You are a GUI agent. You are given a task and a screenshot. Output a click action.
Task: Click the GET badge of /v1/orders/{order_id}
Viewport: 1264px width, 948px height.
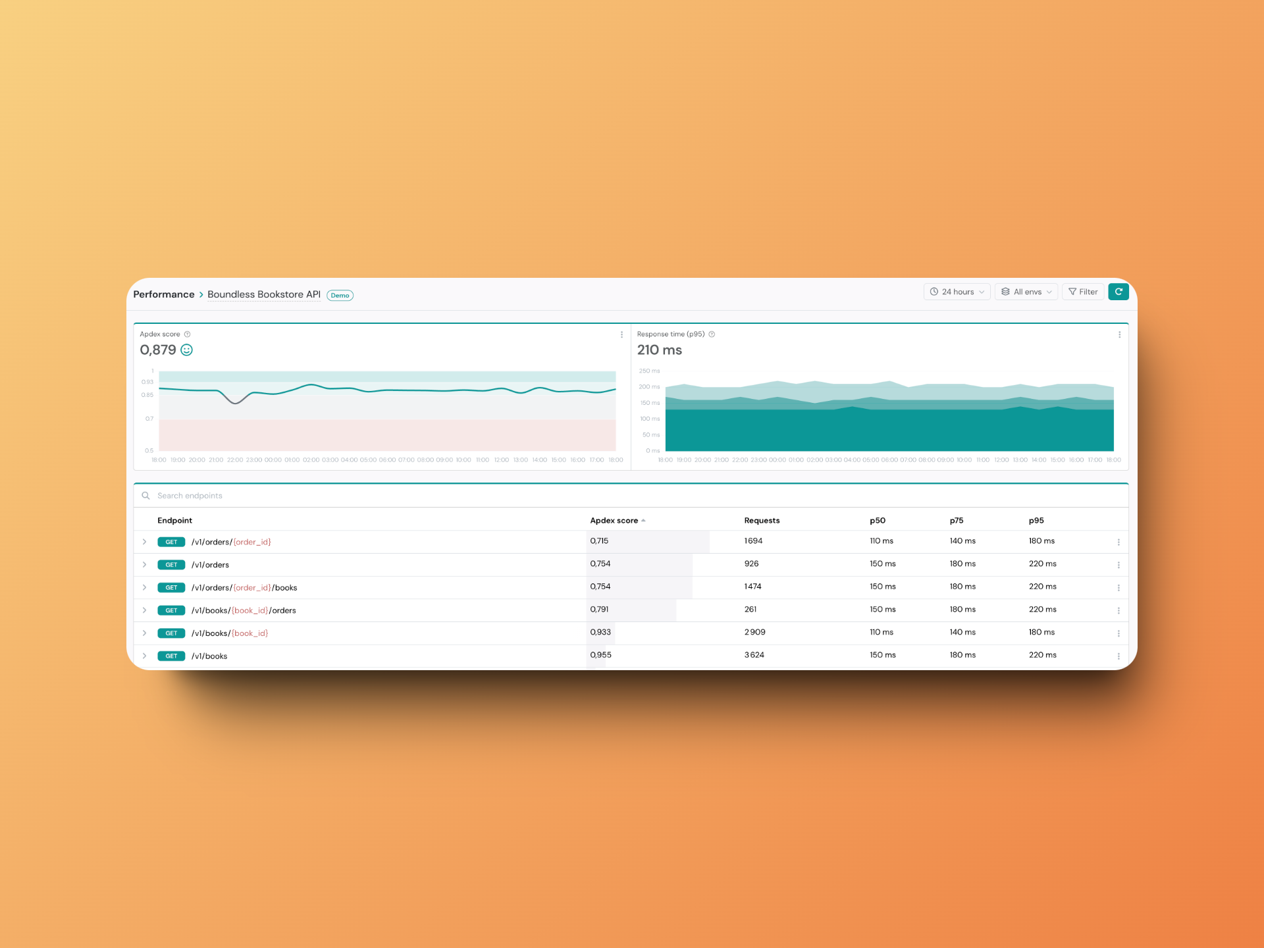coord(171,542)
